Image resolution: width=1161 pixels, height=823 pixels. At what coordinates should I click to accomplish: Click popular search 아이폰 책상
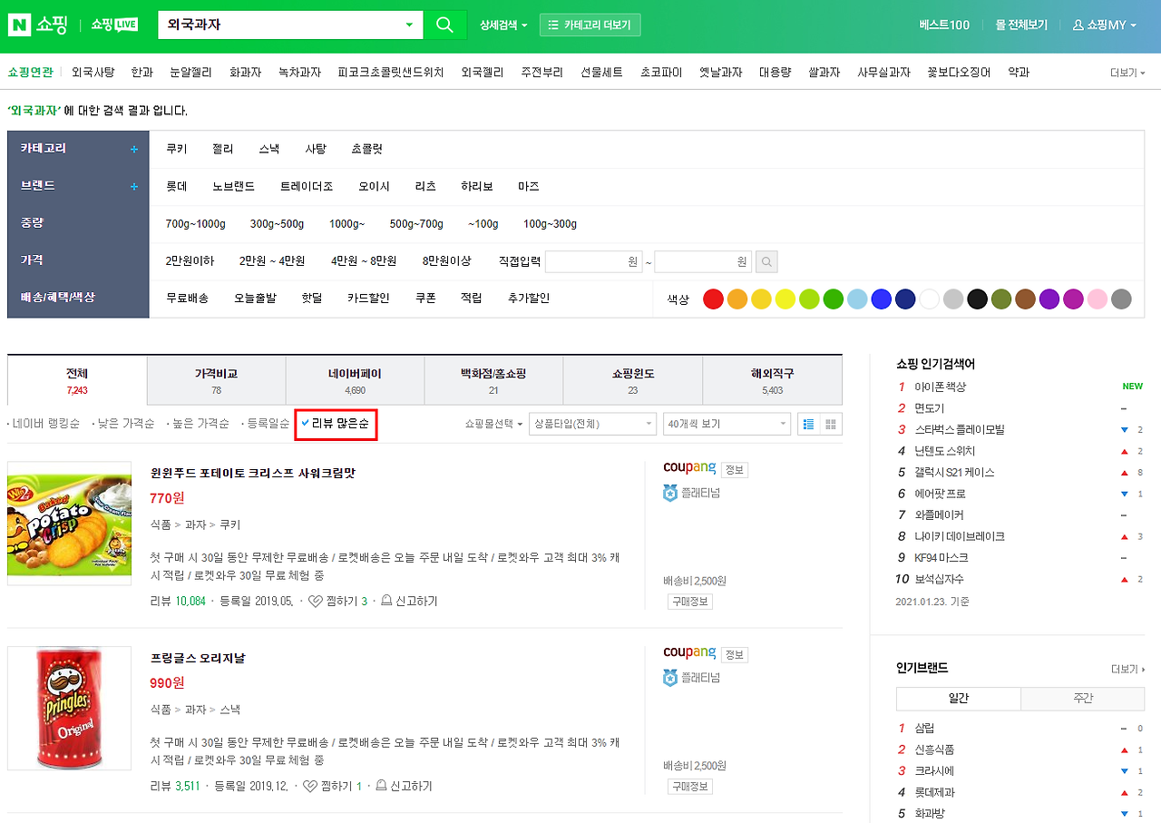click(941, 387)
